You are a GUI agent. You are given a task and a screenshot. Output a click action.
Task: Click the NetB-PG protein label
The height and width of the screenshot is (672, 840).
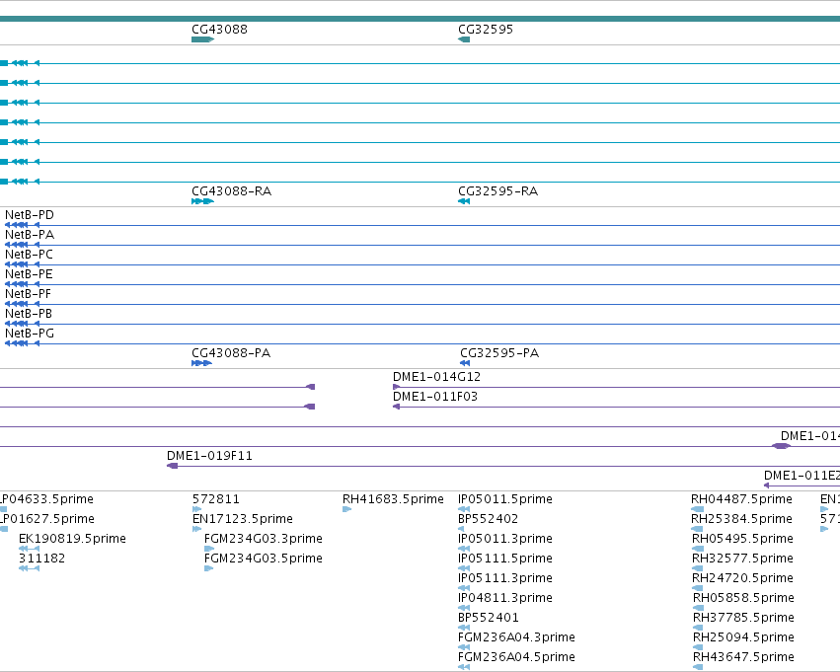pyautogui.click(x=30, y=334)
